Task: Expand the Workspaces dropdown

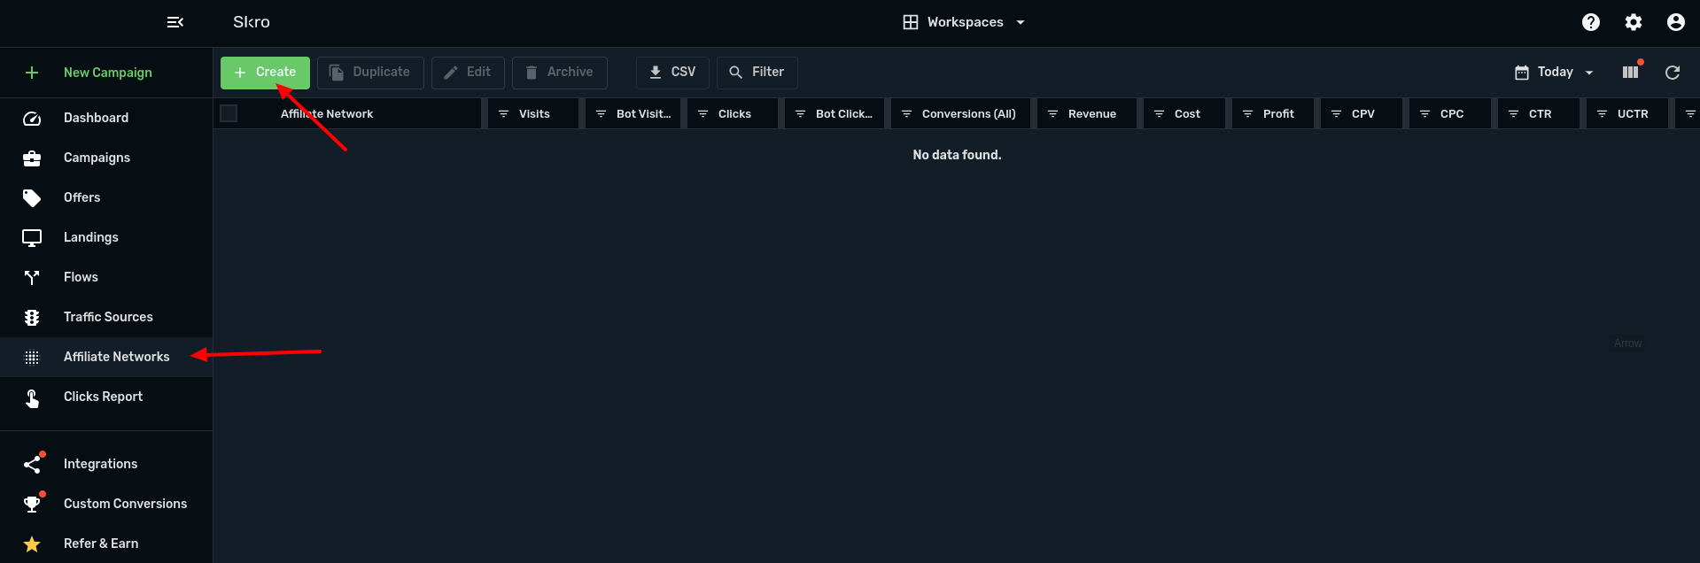Action: [964, 22]
